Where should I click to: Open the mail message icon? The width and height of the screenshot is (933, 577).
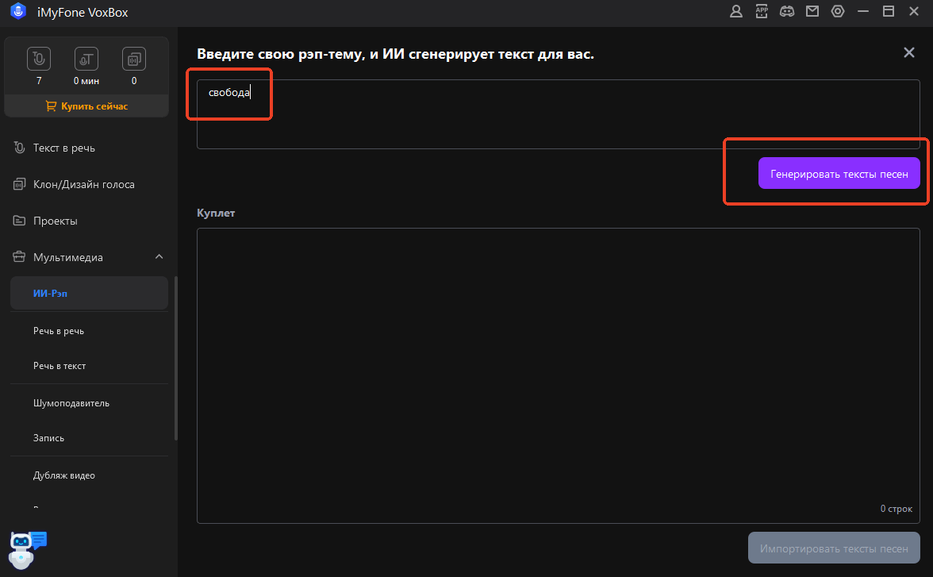812,11
